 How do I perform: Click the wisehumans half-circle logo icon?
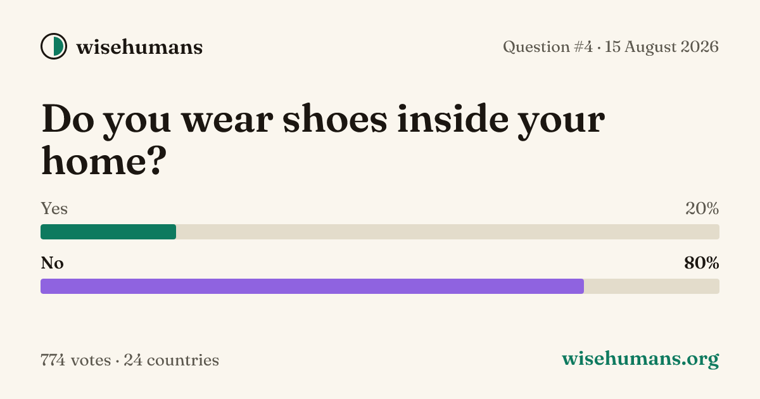[x=54, y=46]
